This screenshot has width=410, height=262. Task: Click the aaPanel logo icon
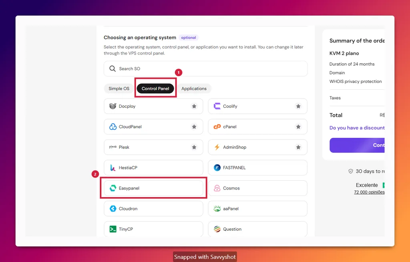(217, 209)
